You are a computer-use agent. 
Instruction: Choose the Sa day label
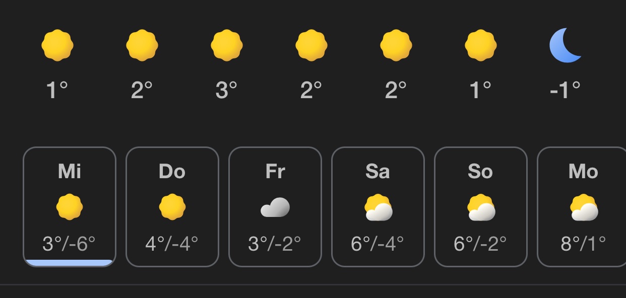click(378, 172)
